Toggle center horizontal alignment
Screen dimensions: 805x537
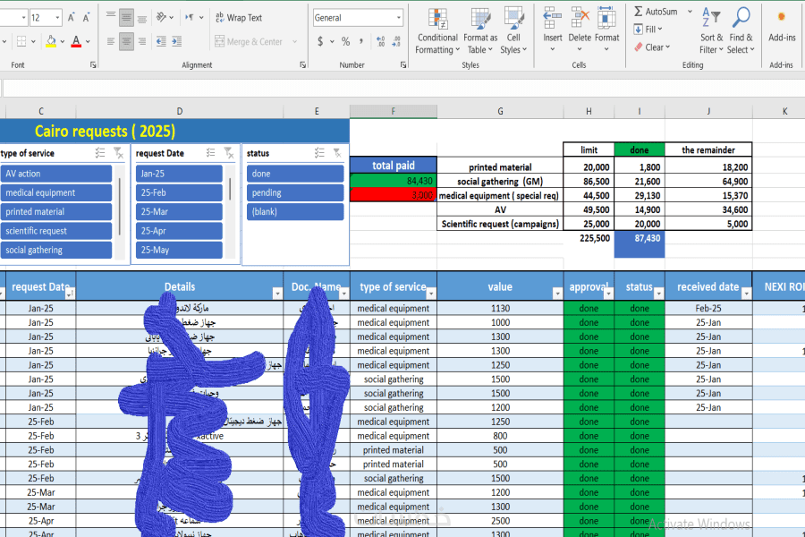tap(126, 41)
